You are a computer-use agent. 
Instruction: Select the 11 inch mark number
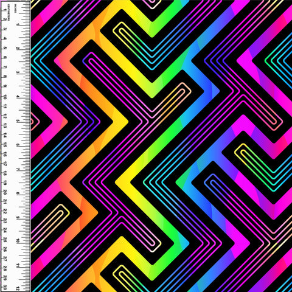(x=18, y=265)
